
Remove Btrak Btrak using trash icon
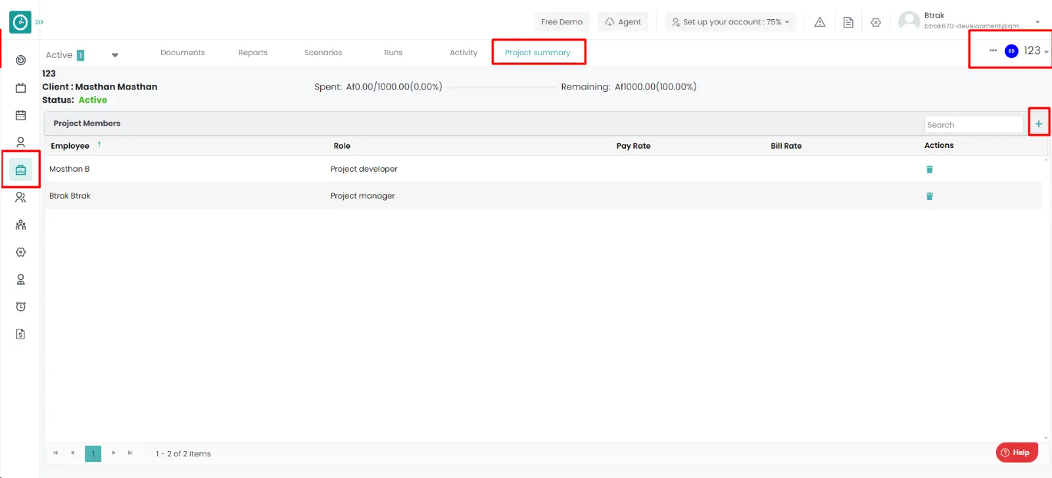(x=929, y=196)
